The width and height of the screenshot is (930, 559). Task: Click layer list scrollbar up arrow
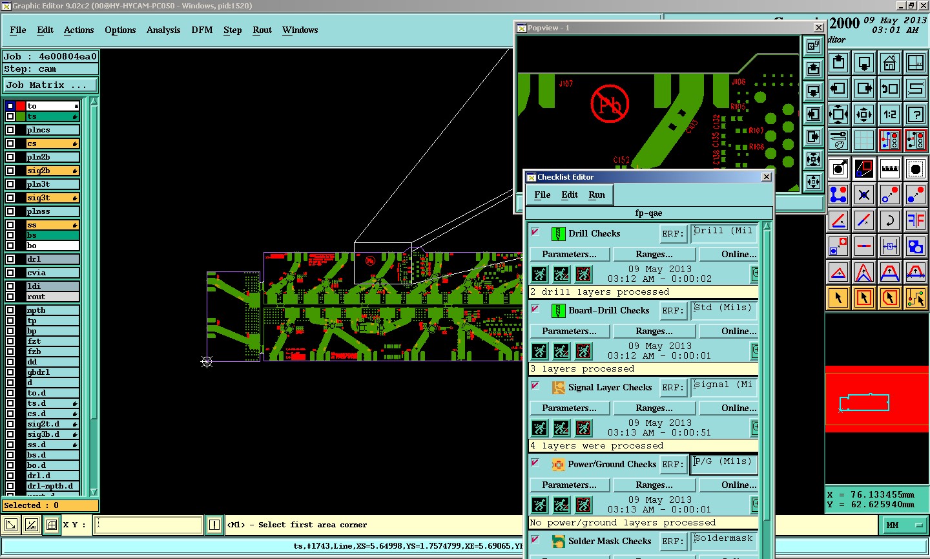[94, 101]
